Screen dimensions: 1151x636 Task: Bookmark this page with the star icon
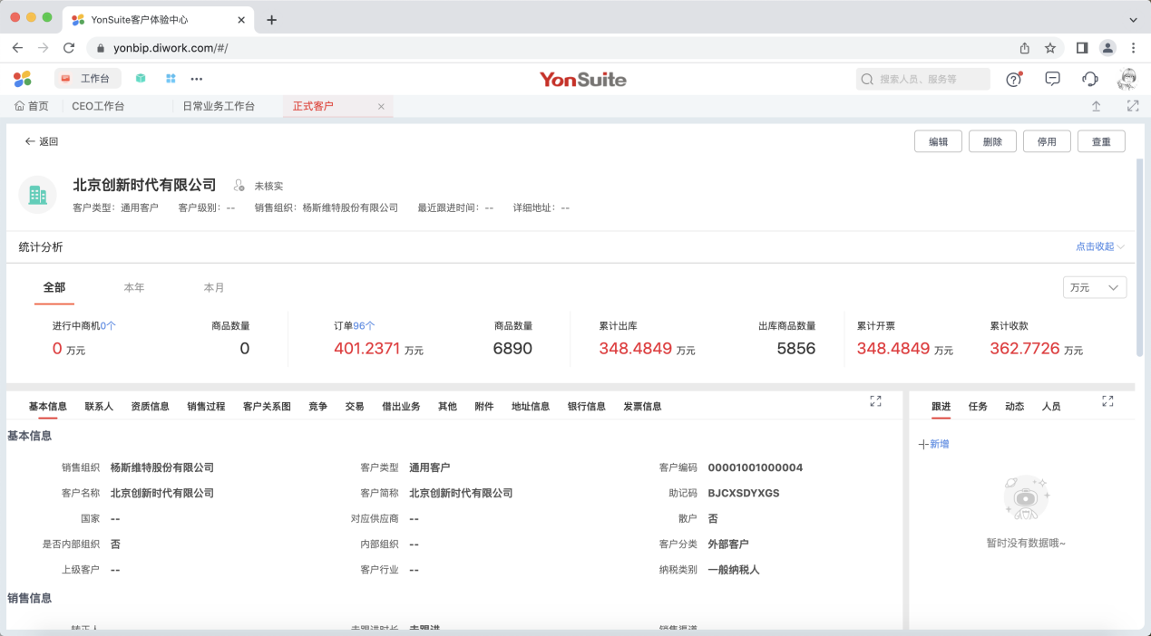click(x=1050, y=48)
